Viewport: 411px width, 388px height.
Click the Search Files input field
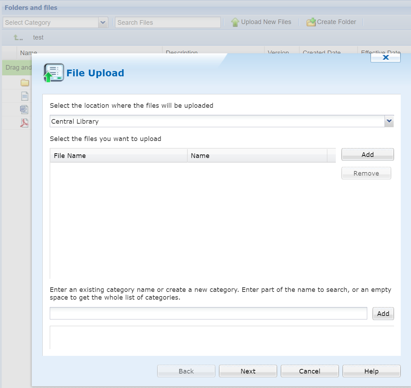click(168, 23)
